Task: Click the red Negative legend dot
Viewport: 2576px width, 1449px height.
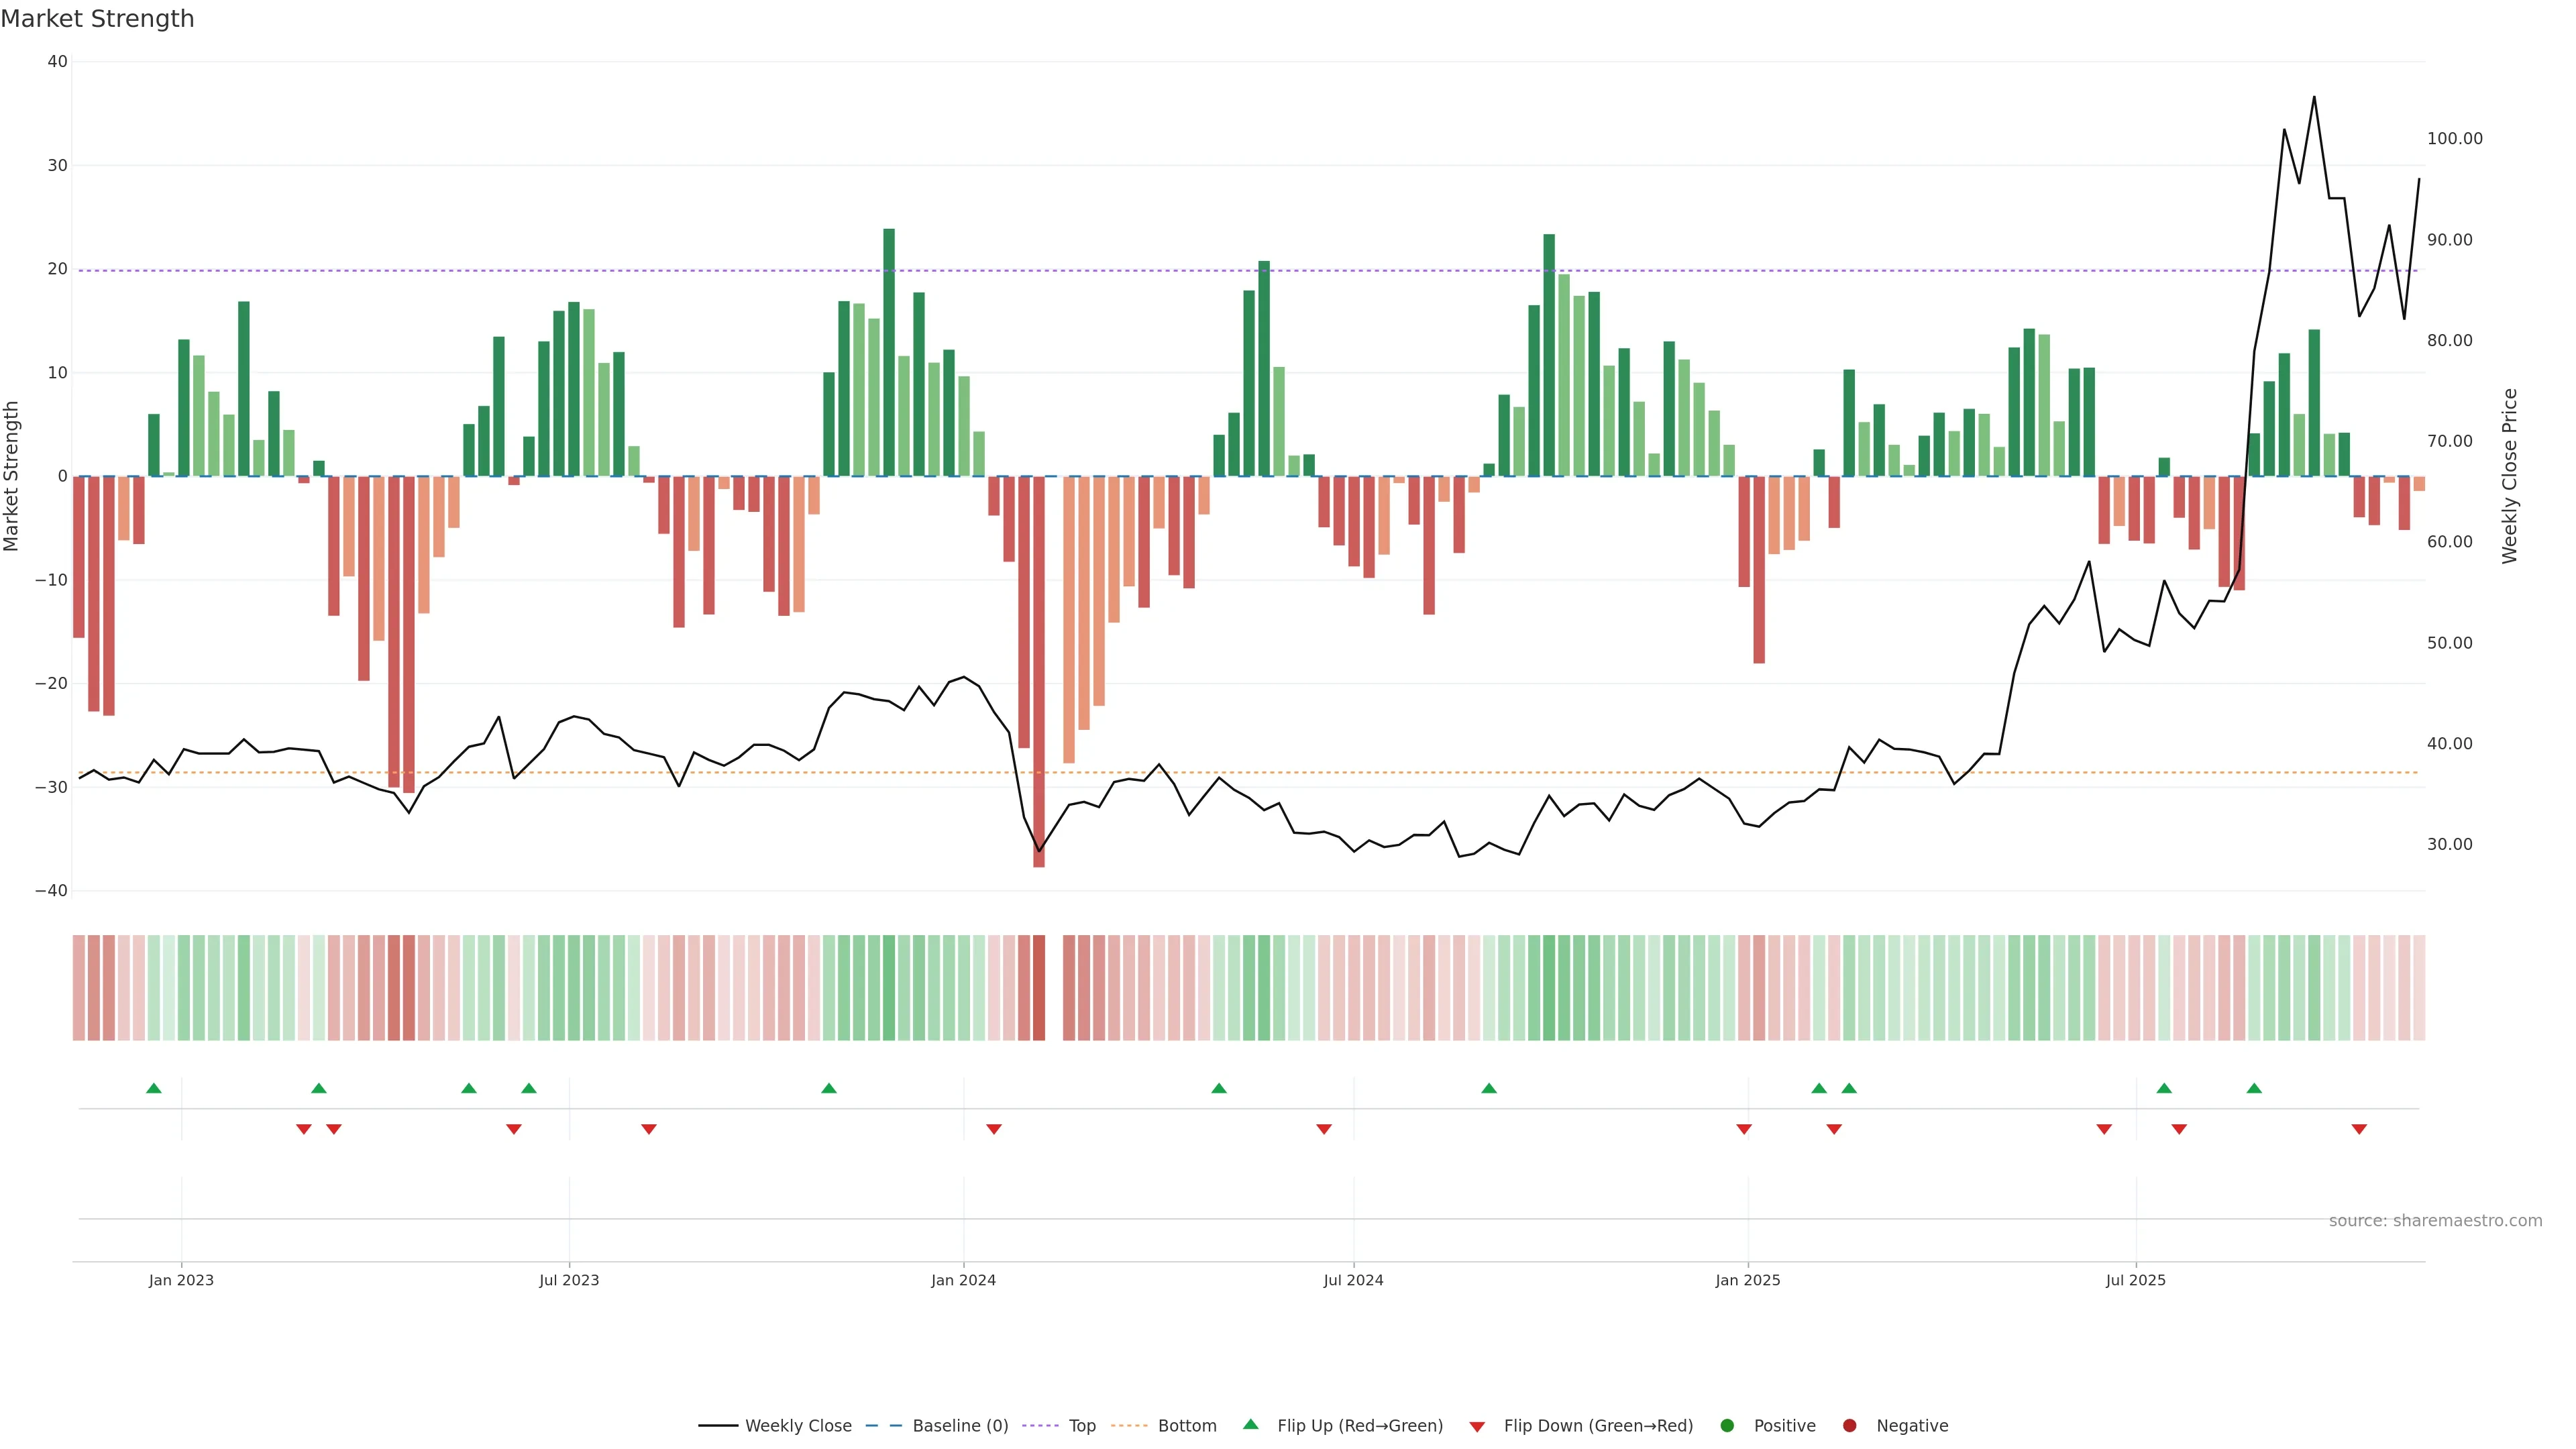Action: pyautogui.click(x=1849, y=1426)
